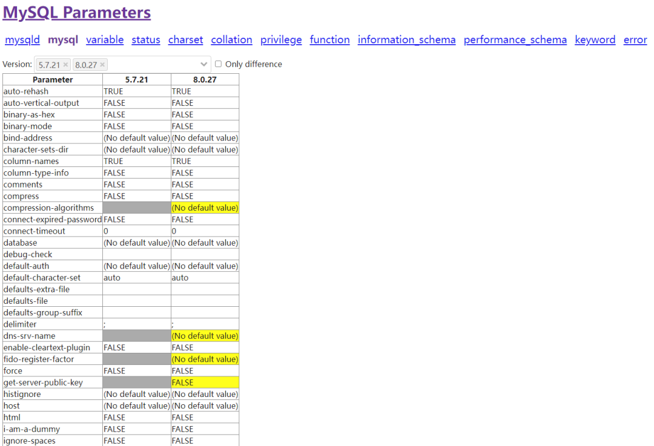654x446 pixels.
Task: Click the host parameter name
Action: coord(12,407)
